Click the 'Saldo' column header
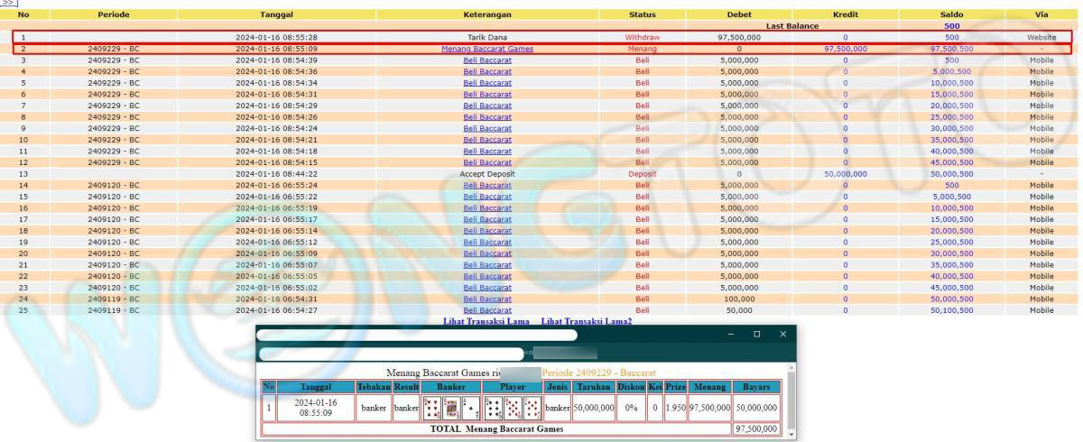1083x442 pixels. [951, 14]
